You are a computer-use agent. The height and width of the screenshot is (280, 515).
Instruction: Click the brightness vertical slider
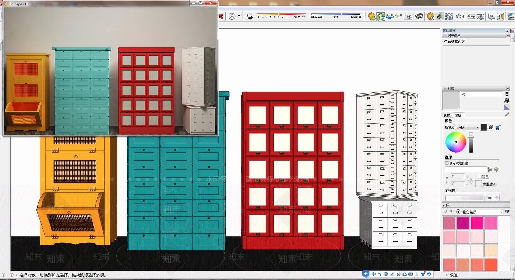[x=471, y=142]
